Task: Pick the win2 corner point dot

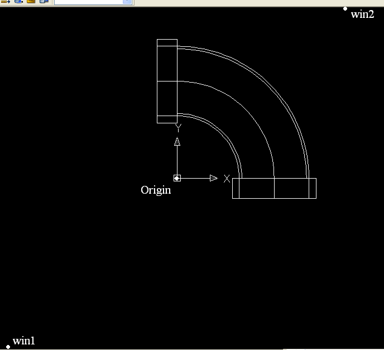Action: (x=345, y=9)
